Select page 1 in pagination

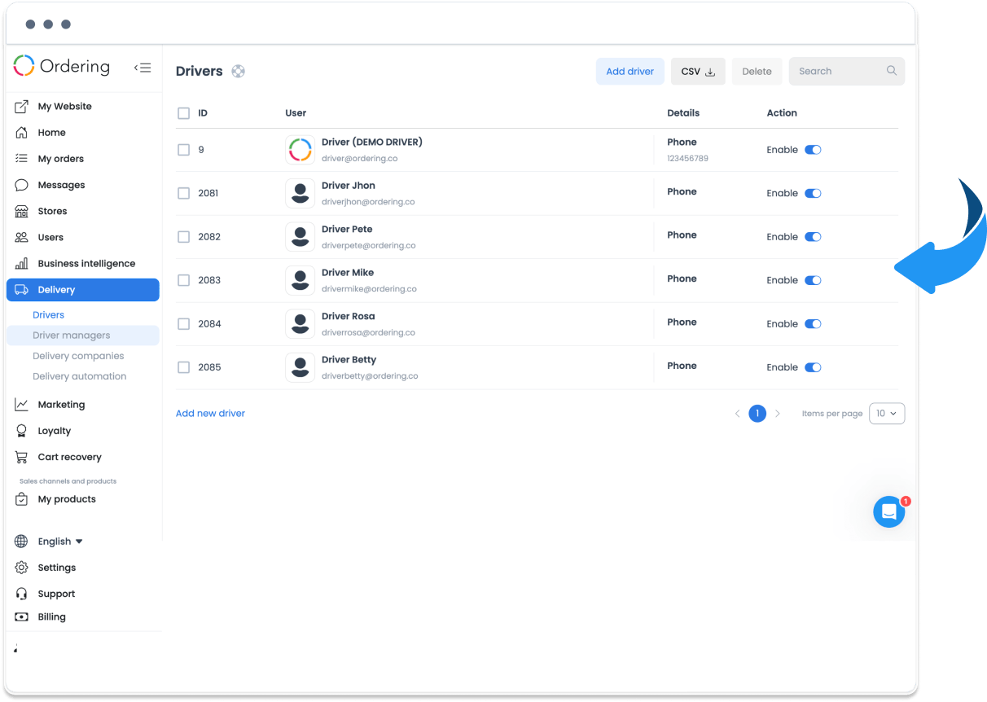(x=757, y=414)
